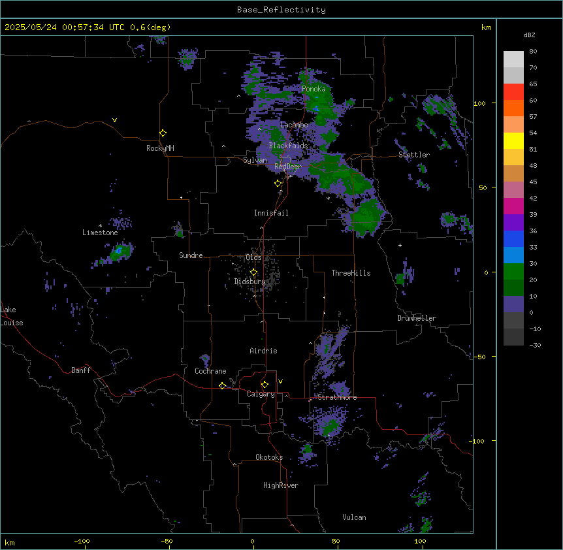563x550 pixels.
Task: Select the HighRiver label
Action: coord(281,485)
